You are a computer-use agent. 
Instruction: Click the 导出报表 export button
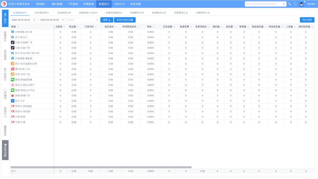pyautogui.click(x=307, y=20)
